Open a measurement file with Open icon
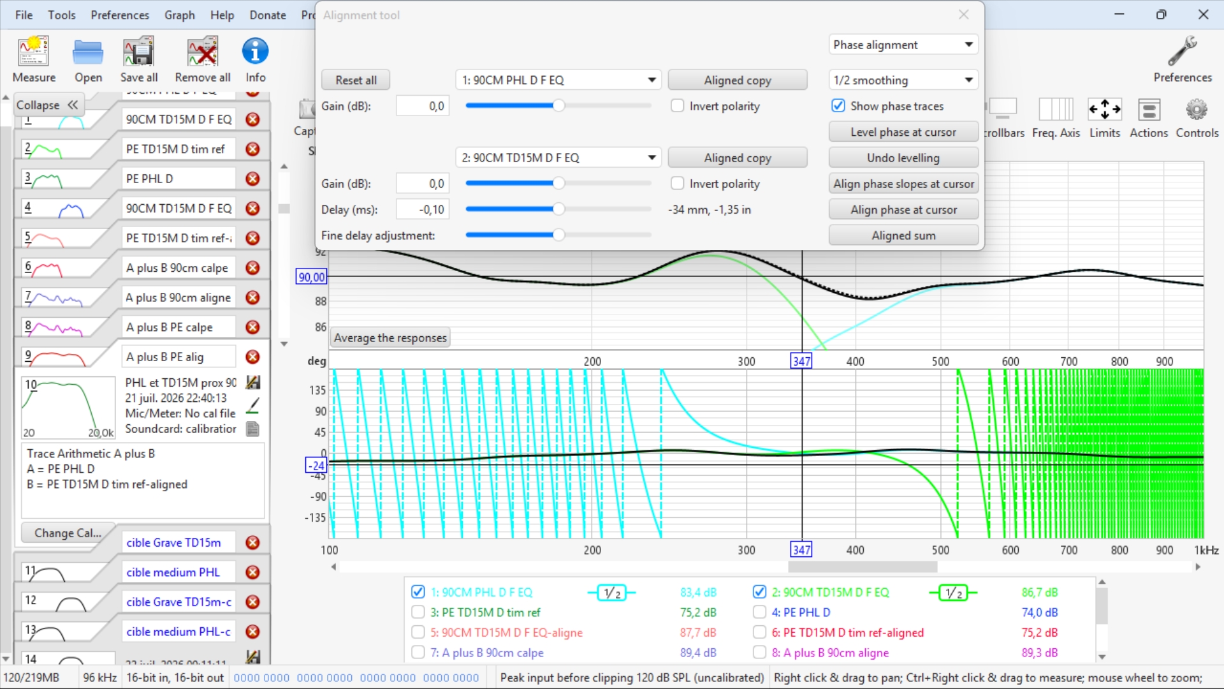1224x689 pixels. tap(88, 52)
